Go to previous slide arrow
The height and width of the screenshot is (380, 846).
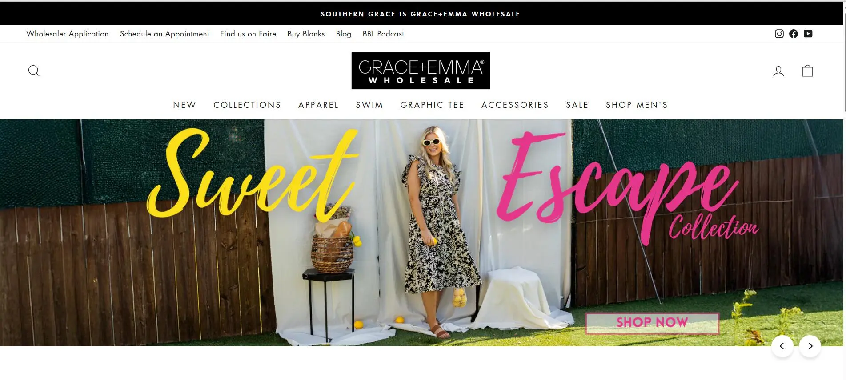(x=782, y=346)
